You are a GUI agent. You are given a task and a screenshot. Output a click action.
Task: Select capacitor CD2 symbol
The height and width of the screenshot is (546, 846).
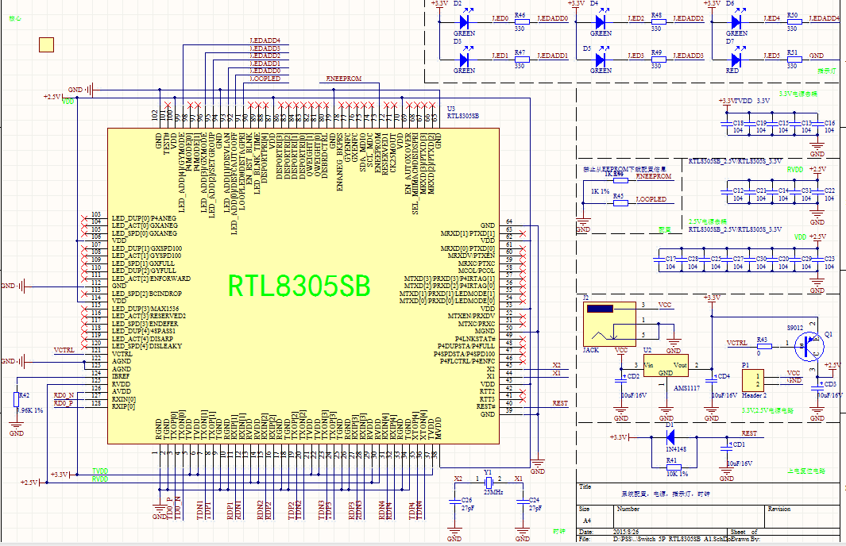click(621, 379)
